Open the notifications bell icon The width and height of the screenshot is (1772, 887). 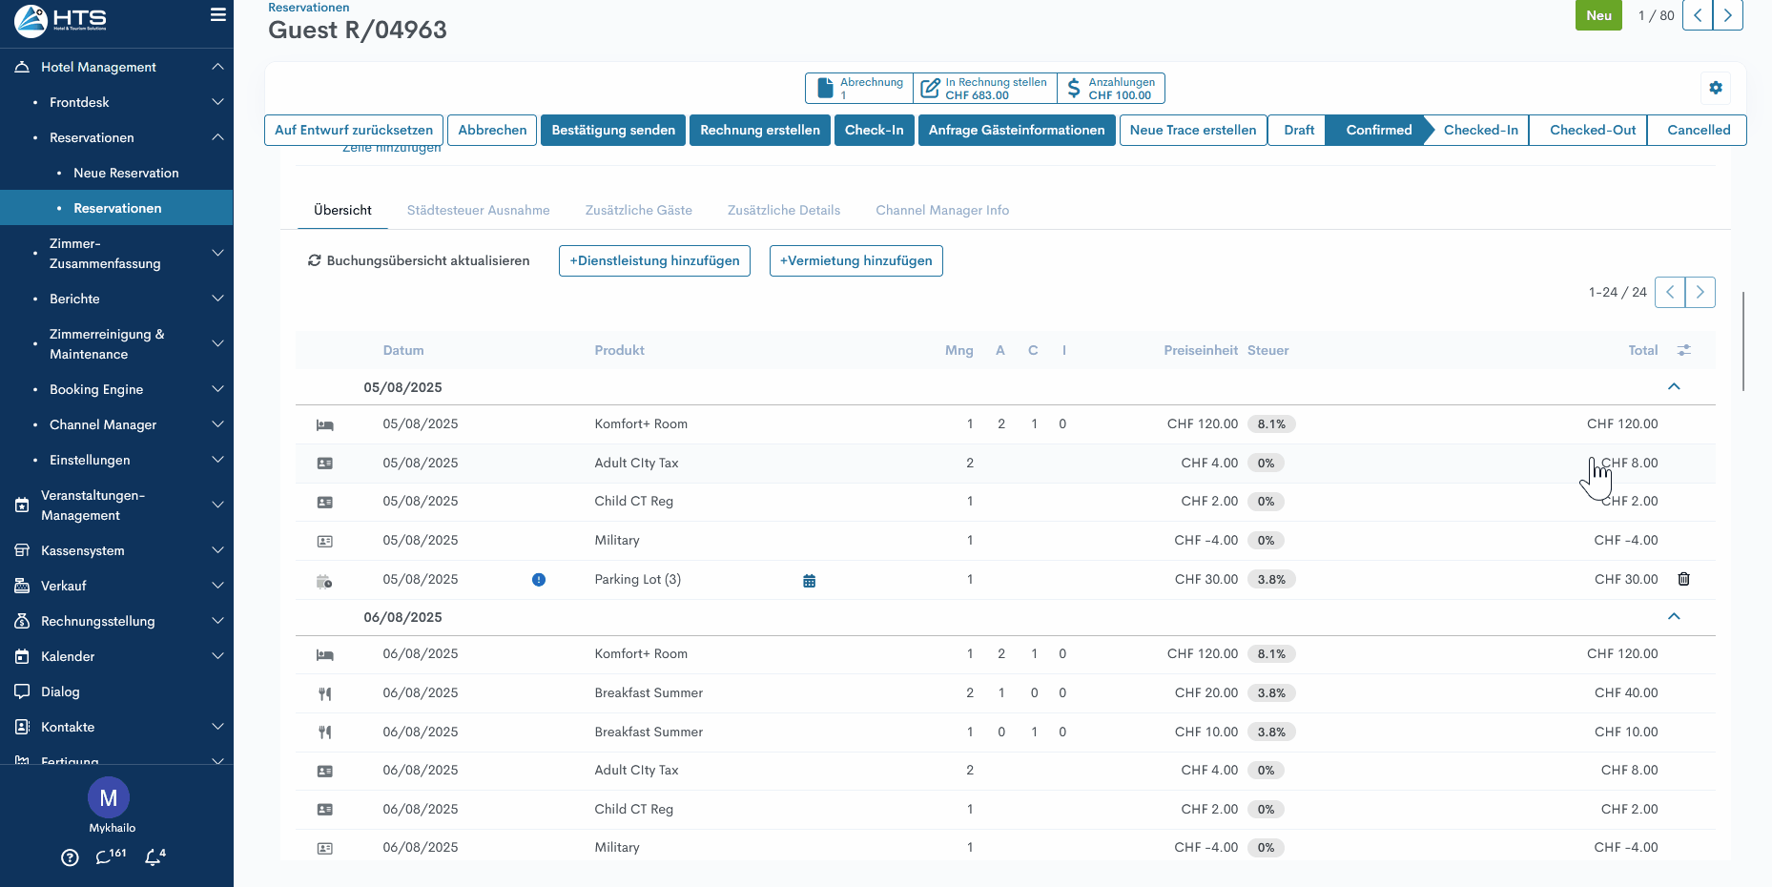[154, 856]
